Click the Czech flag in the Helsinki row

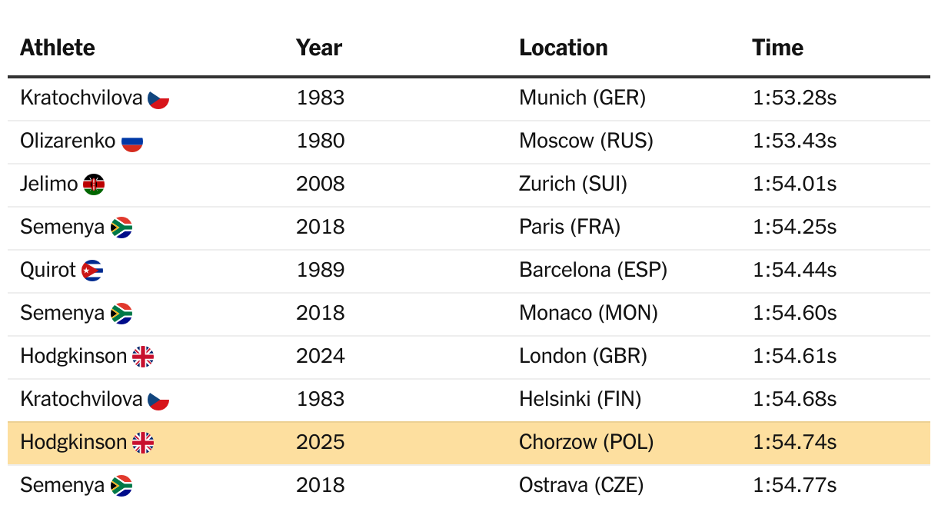[158, 400]
